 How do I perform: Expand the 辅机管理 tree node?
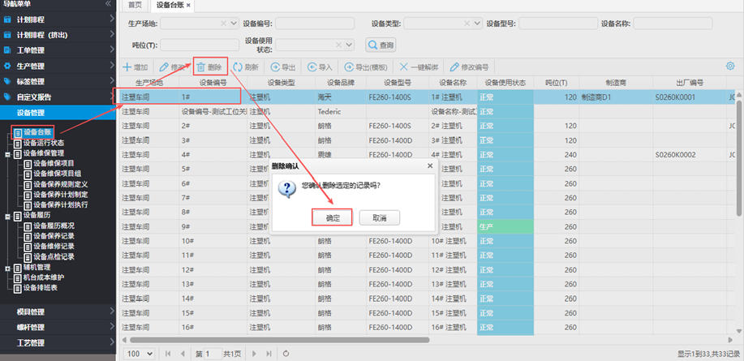pos(7,267)
